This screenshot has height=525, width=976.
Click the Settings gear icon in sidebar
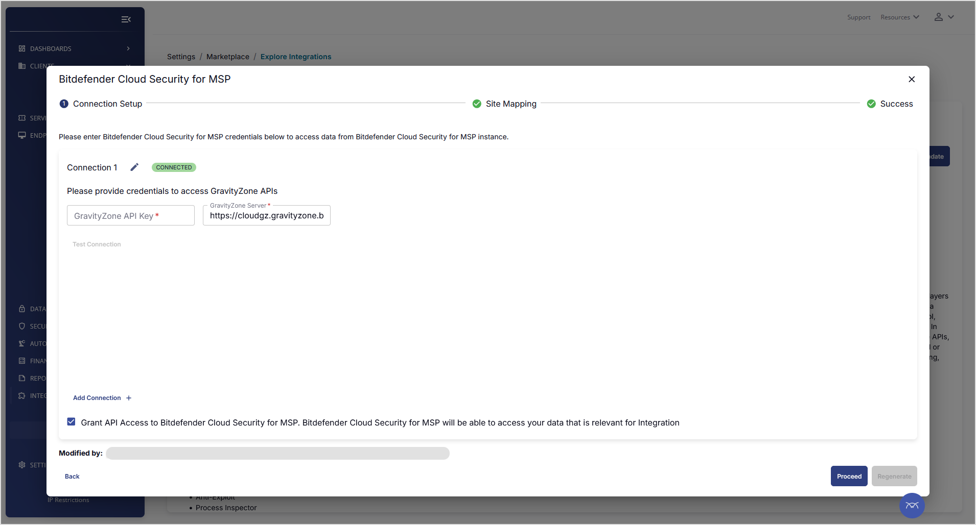point(22,465)
